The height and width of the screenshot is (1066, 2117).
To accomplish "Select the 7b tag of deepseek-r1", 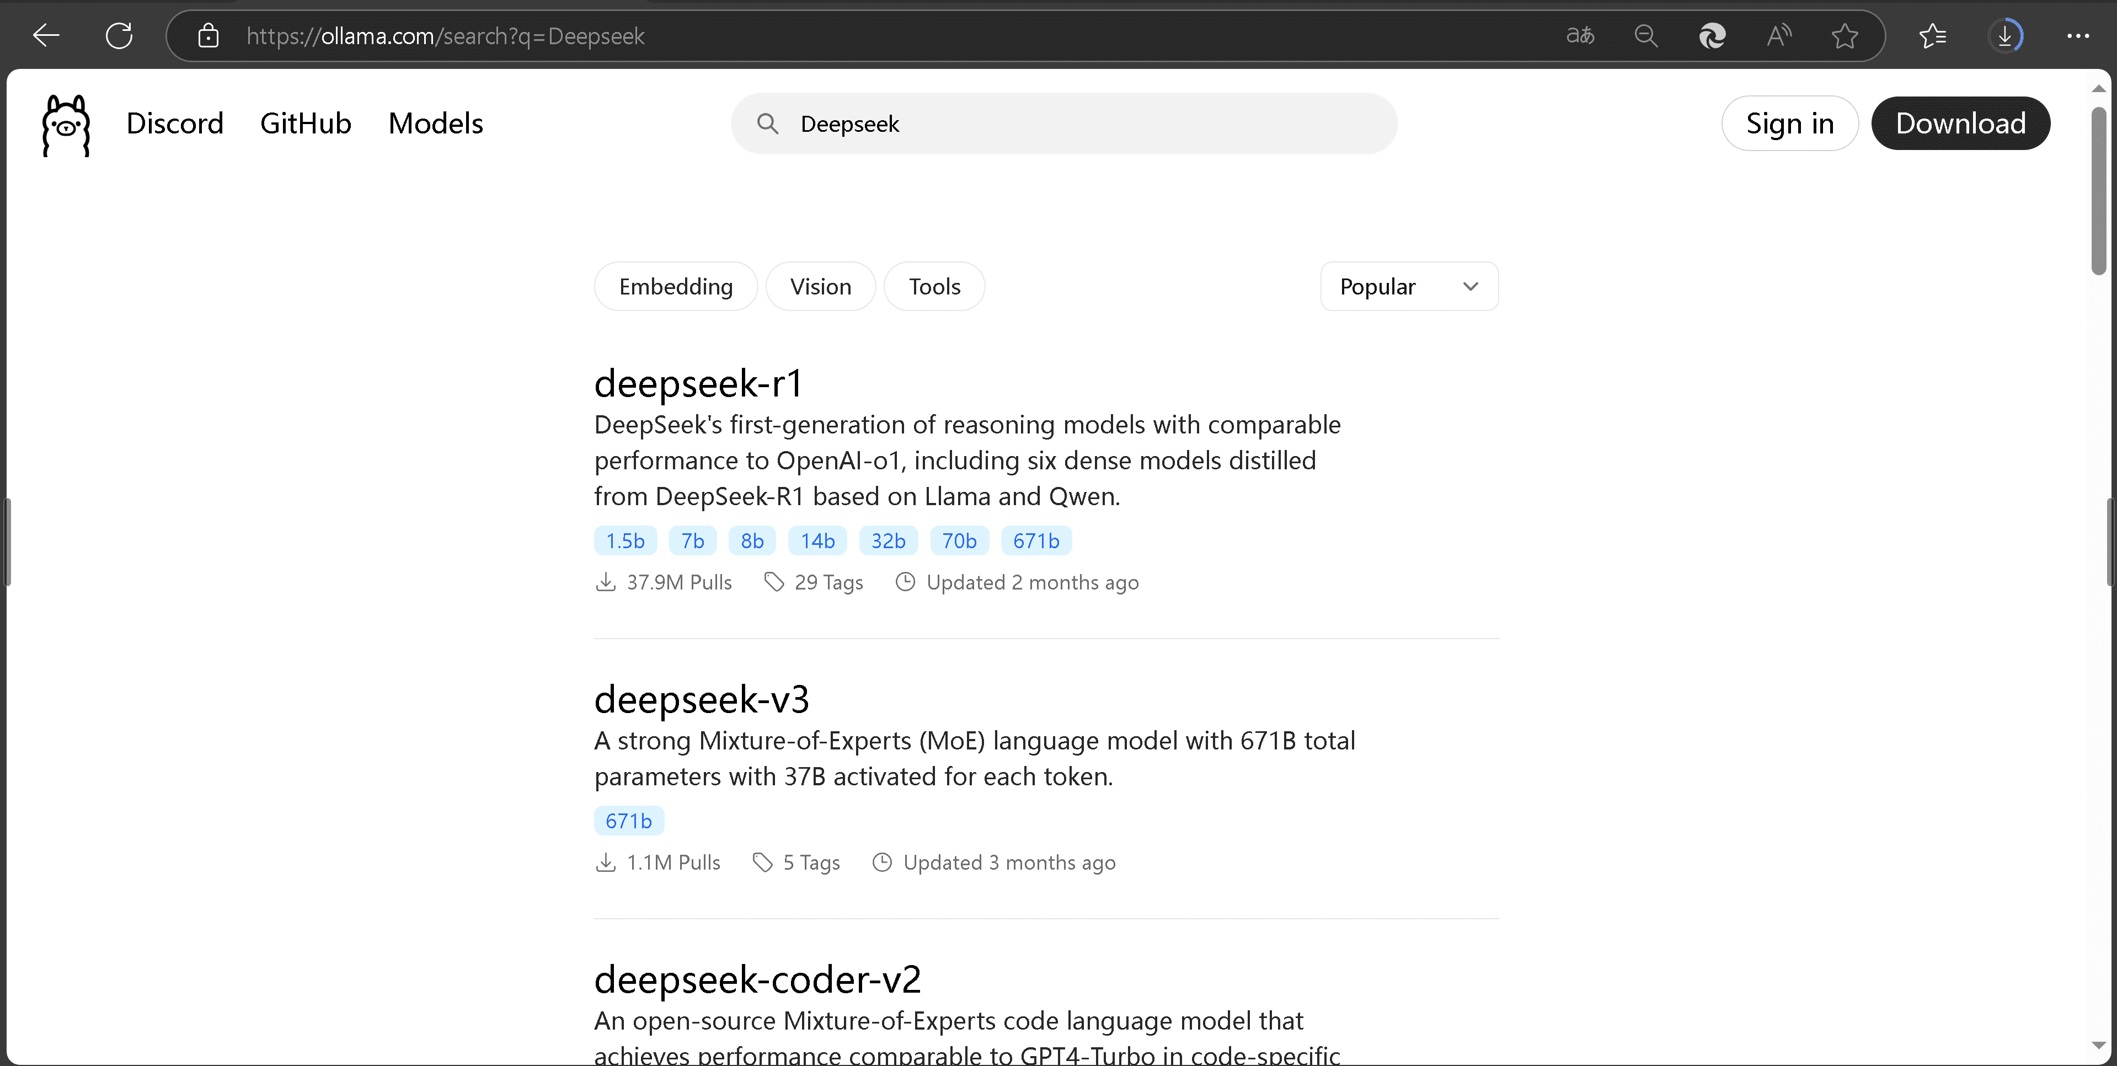I will (693, 541).
